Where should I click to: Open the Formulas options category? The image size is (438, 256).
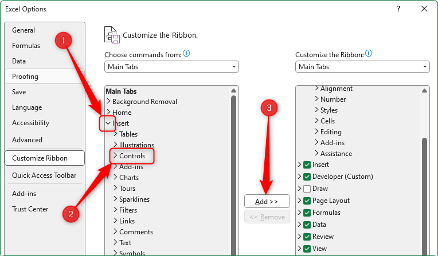[45, 45]
